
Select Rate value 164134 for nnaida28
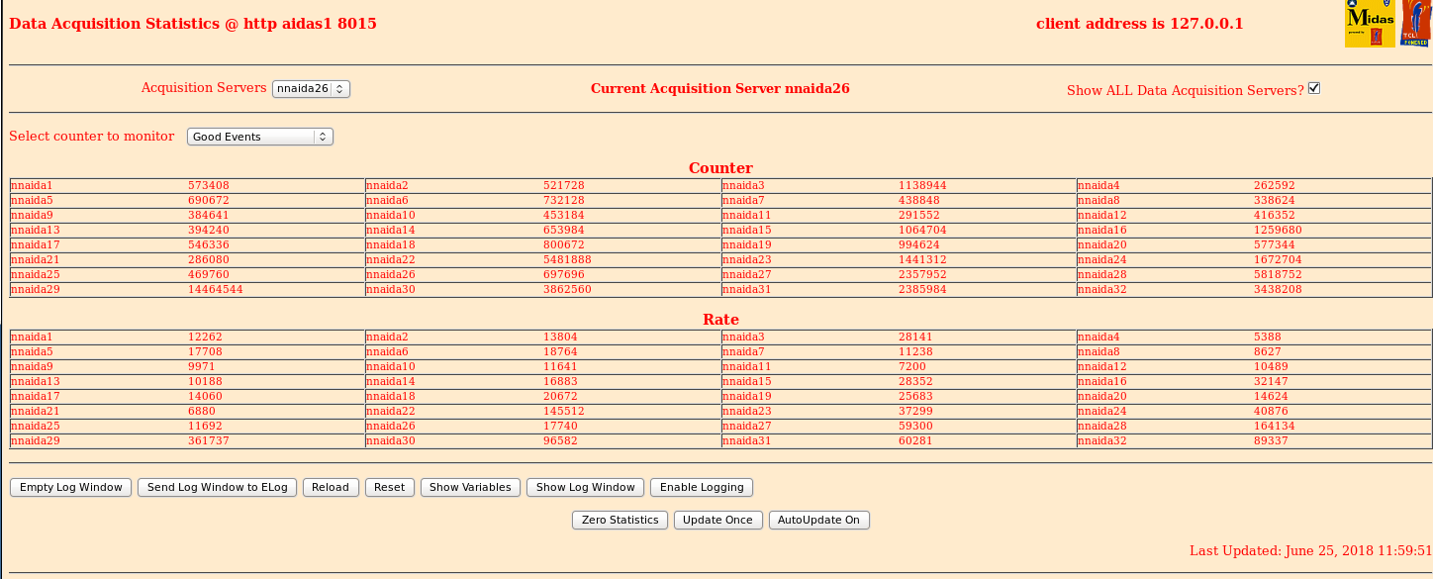coord(1275,426)
